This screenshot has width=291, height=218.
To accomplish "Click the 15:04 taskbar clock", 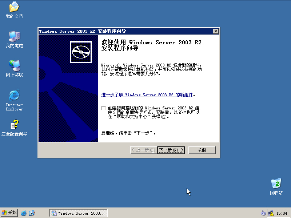I will tap(282, 213).
